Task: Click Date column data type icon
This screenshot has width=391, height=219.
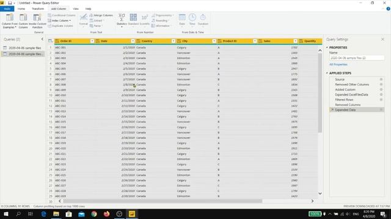Action: coord(98,41)
